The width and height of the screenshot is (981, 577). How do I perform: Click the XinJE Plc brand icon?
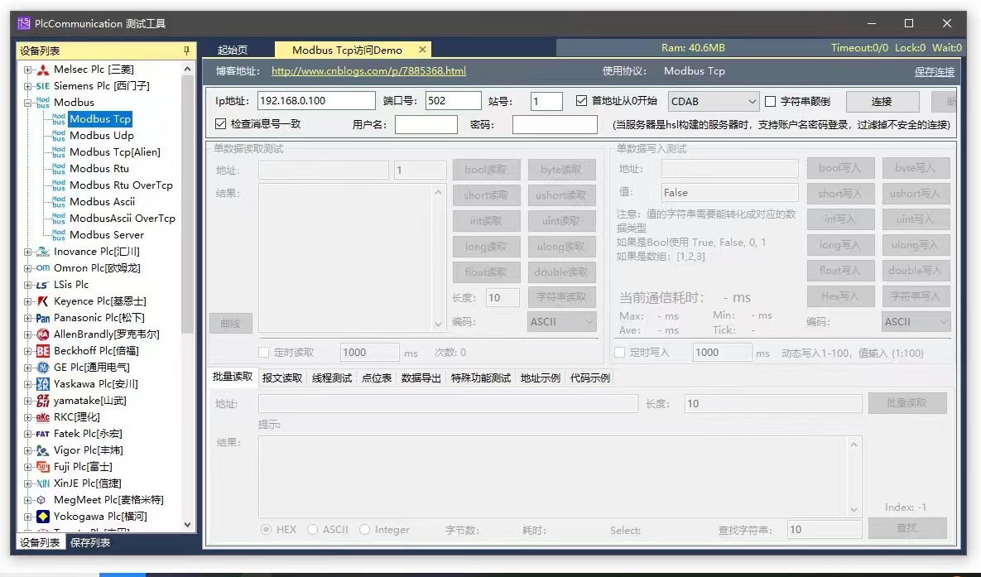[x=42, y=483]
